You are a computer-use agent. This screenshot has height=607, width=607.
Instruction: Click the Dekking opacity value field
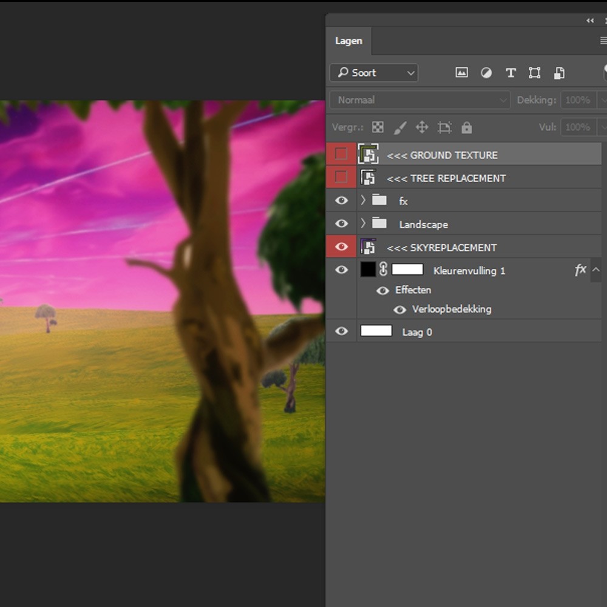(x=578, y=100)
